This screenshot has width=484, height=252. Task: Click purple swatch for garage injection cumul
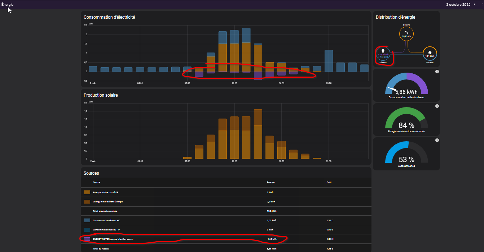[87, 239]
